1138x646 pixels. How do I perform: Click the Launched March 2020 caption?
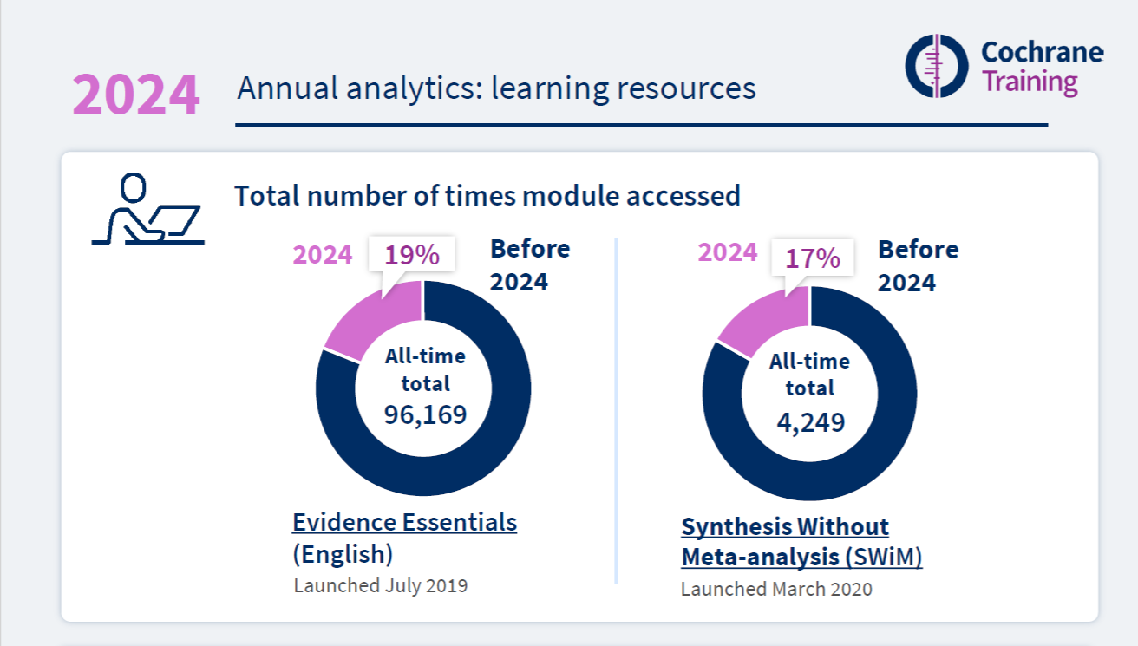[x=776, y=590]
